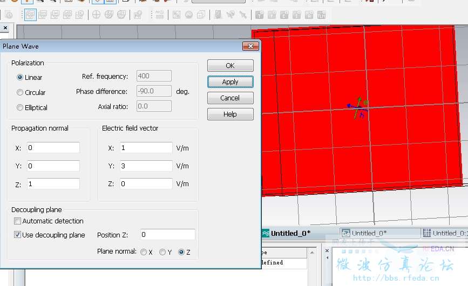Image resolution: width=468 pixels, height=286 pixels.
Task: Click the greyed 'C' labeled block icon
Action: pyautogui.click(x=284, y=15)
